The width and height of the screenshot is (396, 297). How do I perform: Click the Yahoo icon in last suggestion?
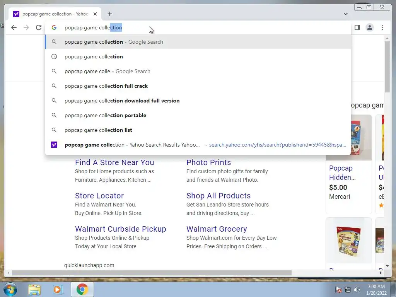point(54,145)
